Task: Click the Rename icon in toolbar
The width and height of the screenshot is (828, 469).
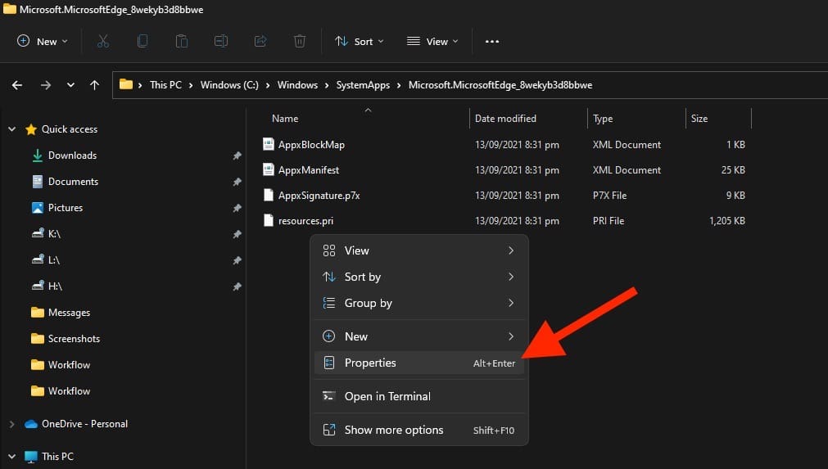Action: click(221, 41)
